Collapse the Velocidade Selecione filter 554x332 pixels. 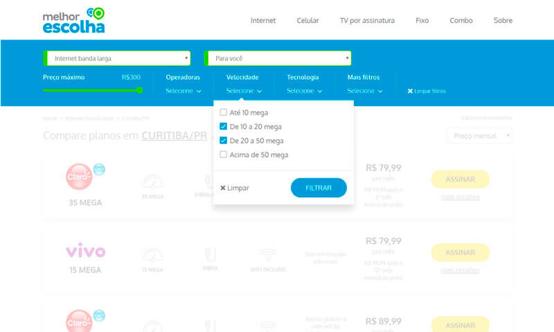[x=244, y=91]
